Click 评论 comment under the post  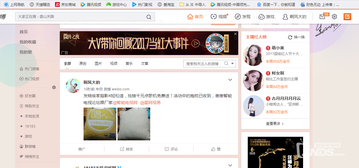171,149
